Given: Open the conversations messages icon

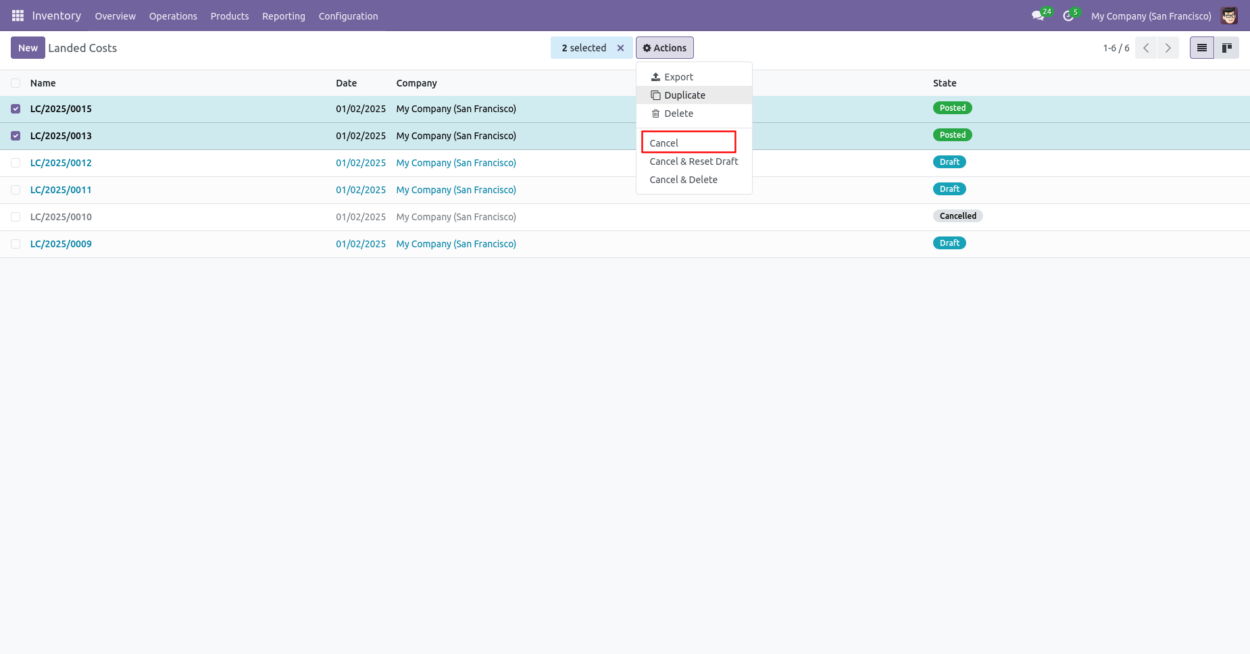Looking at the screenshot, I should pyautogui.click(x=1038, y=16).
